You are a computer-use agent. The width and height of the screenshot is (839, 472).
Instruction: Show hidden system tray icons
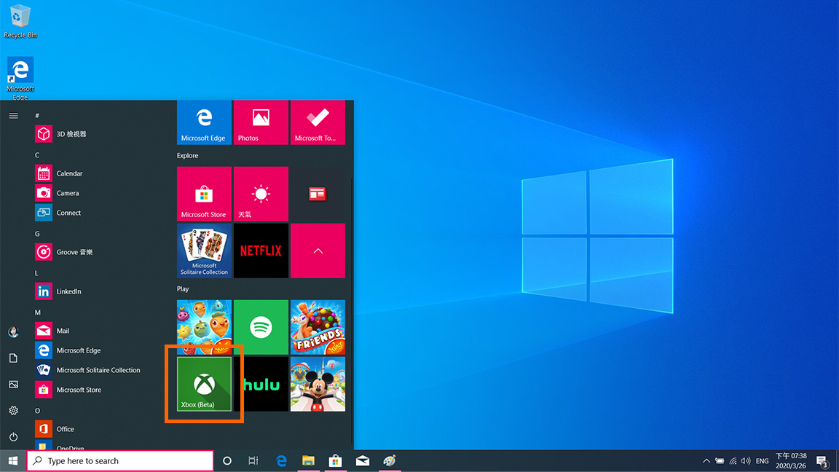(706, 461)
